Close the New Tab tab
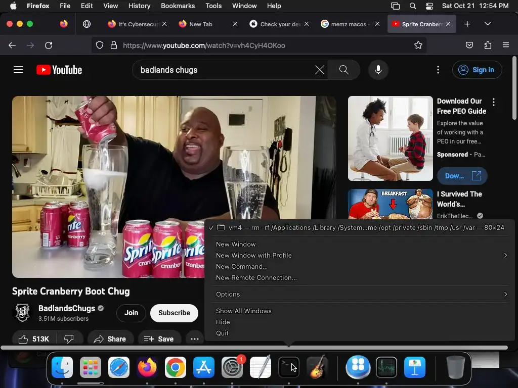 pos(235,24)
